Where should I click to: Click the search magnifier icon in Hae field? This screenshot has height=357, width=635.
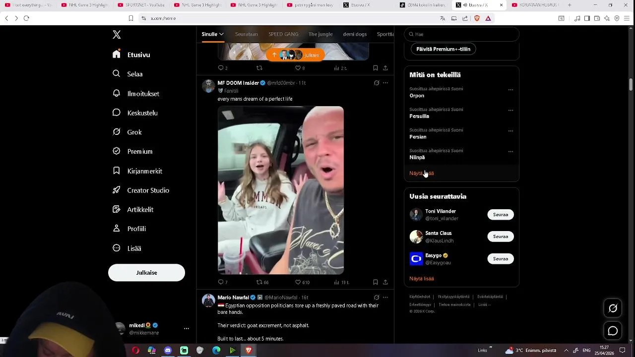pos(411,34)
